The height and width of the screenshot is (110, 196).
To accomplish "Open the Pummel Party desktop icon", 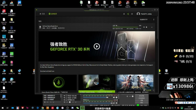I will tap(89, 4).
